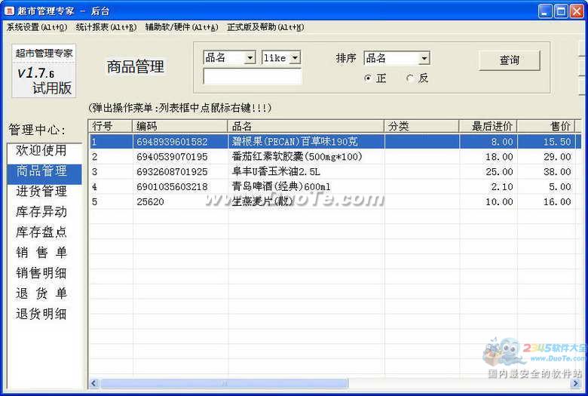The width and height of the screenshot is (588, 396).
Task: Open the 辅助软/硬件 menu
Action: coord(181,27)
